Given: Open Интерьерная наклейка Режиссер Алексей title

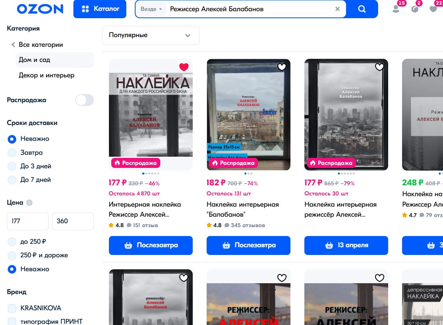Looking at the screenshot, I should (x=145, y=209).
